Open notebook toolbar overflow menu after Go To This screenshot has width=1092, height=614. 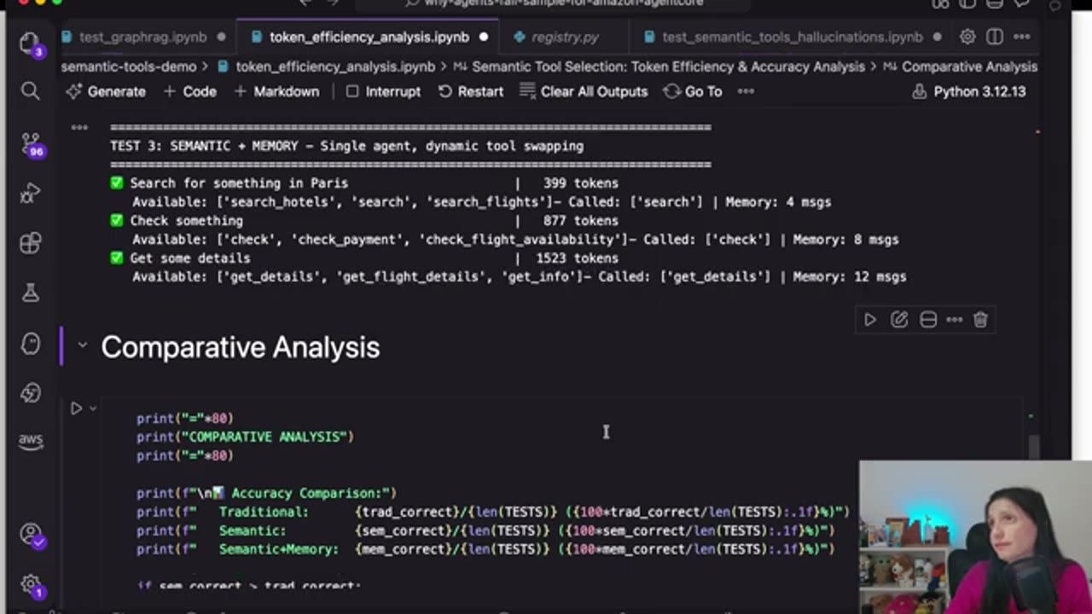click(x=746, y=91)
